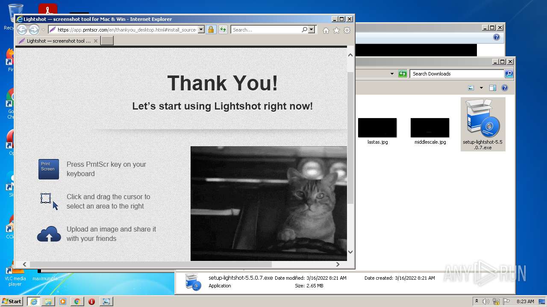Click the cloud upload icon
Screen dimensions: 547x307
(49, 234)
